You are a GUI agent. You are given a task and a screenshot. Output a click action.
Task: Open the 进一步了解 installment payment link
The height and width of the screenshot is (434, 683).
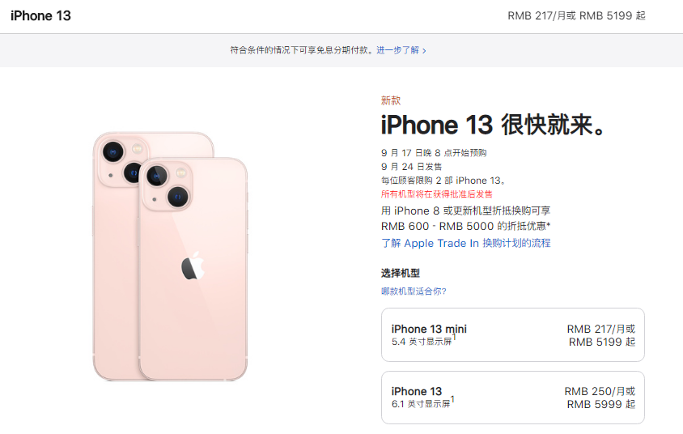tap(397, 50)
